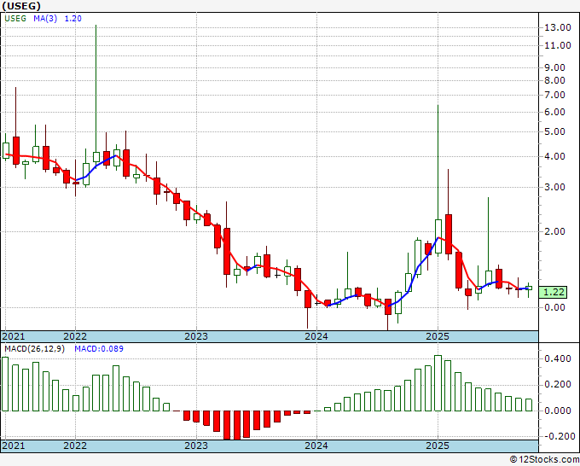Click the (USEG) chart title
This screenshot has width=580, height=466.
21,5
